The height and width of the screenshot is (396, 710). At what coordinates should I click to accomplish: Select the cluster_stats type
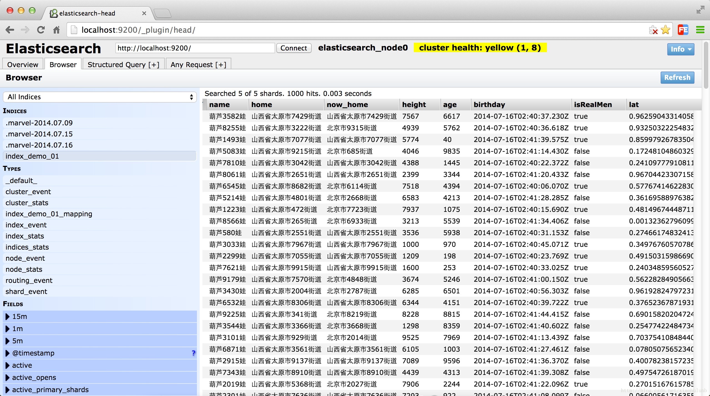pos(100,203)
